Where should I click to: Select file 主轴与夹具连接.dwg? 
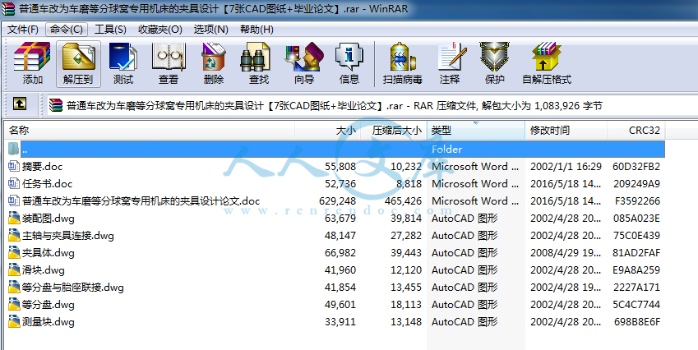(x=68, y=236)
